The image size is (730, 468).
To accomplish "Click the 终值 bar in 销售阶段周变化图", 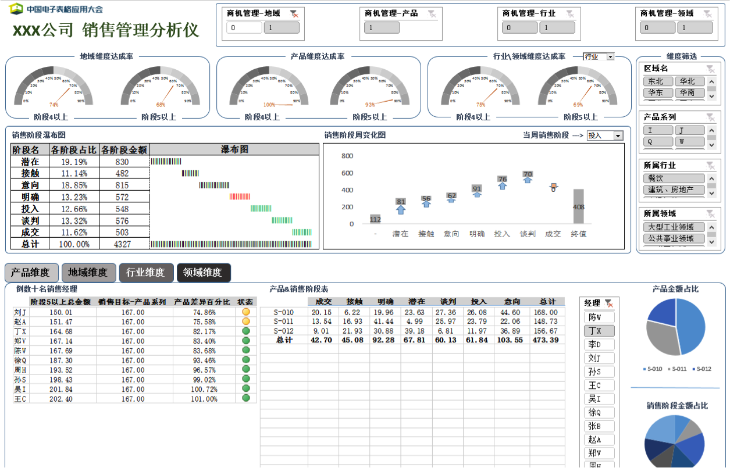I will click(x=578, y=206).
